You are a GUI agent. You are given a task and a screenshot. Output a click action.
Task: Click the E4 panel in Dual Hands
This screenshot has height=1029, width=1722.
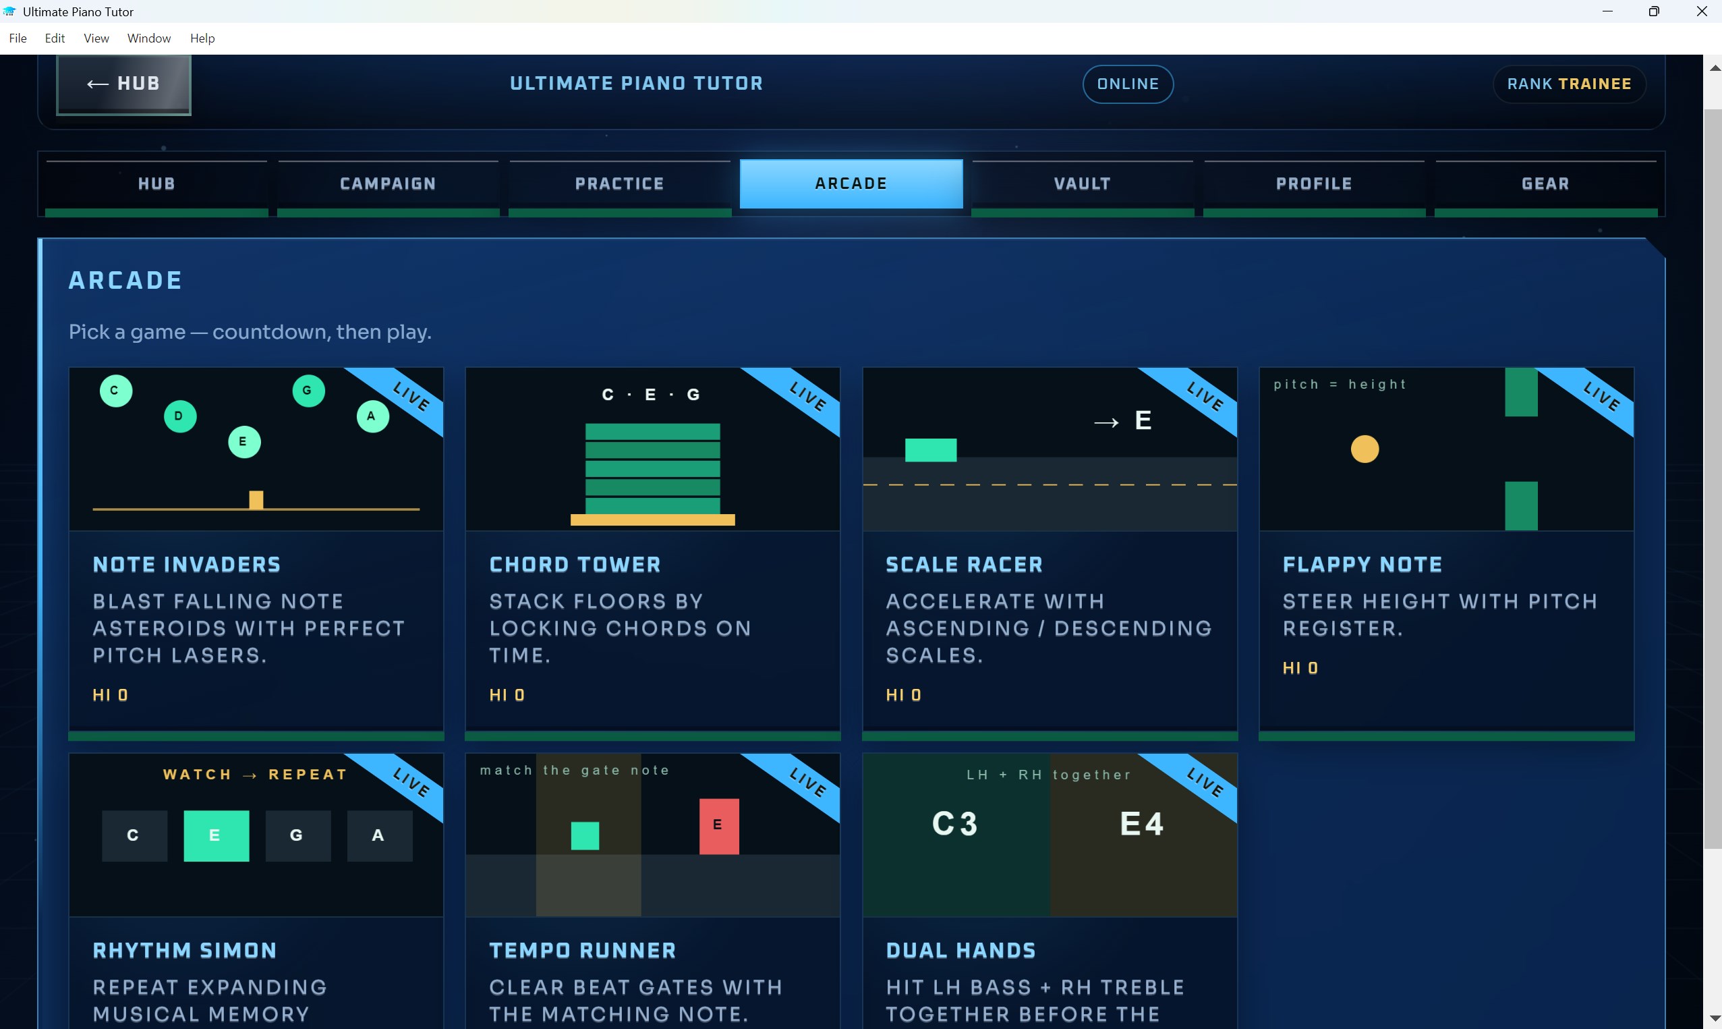1143,835
